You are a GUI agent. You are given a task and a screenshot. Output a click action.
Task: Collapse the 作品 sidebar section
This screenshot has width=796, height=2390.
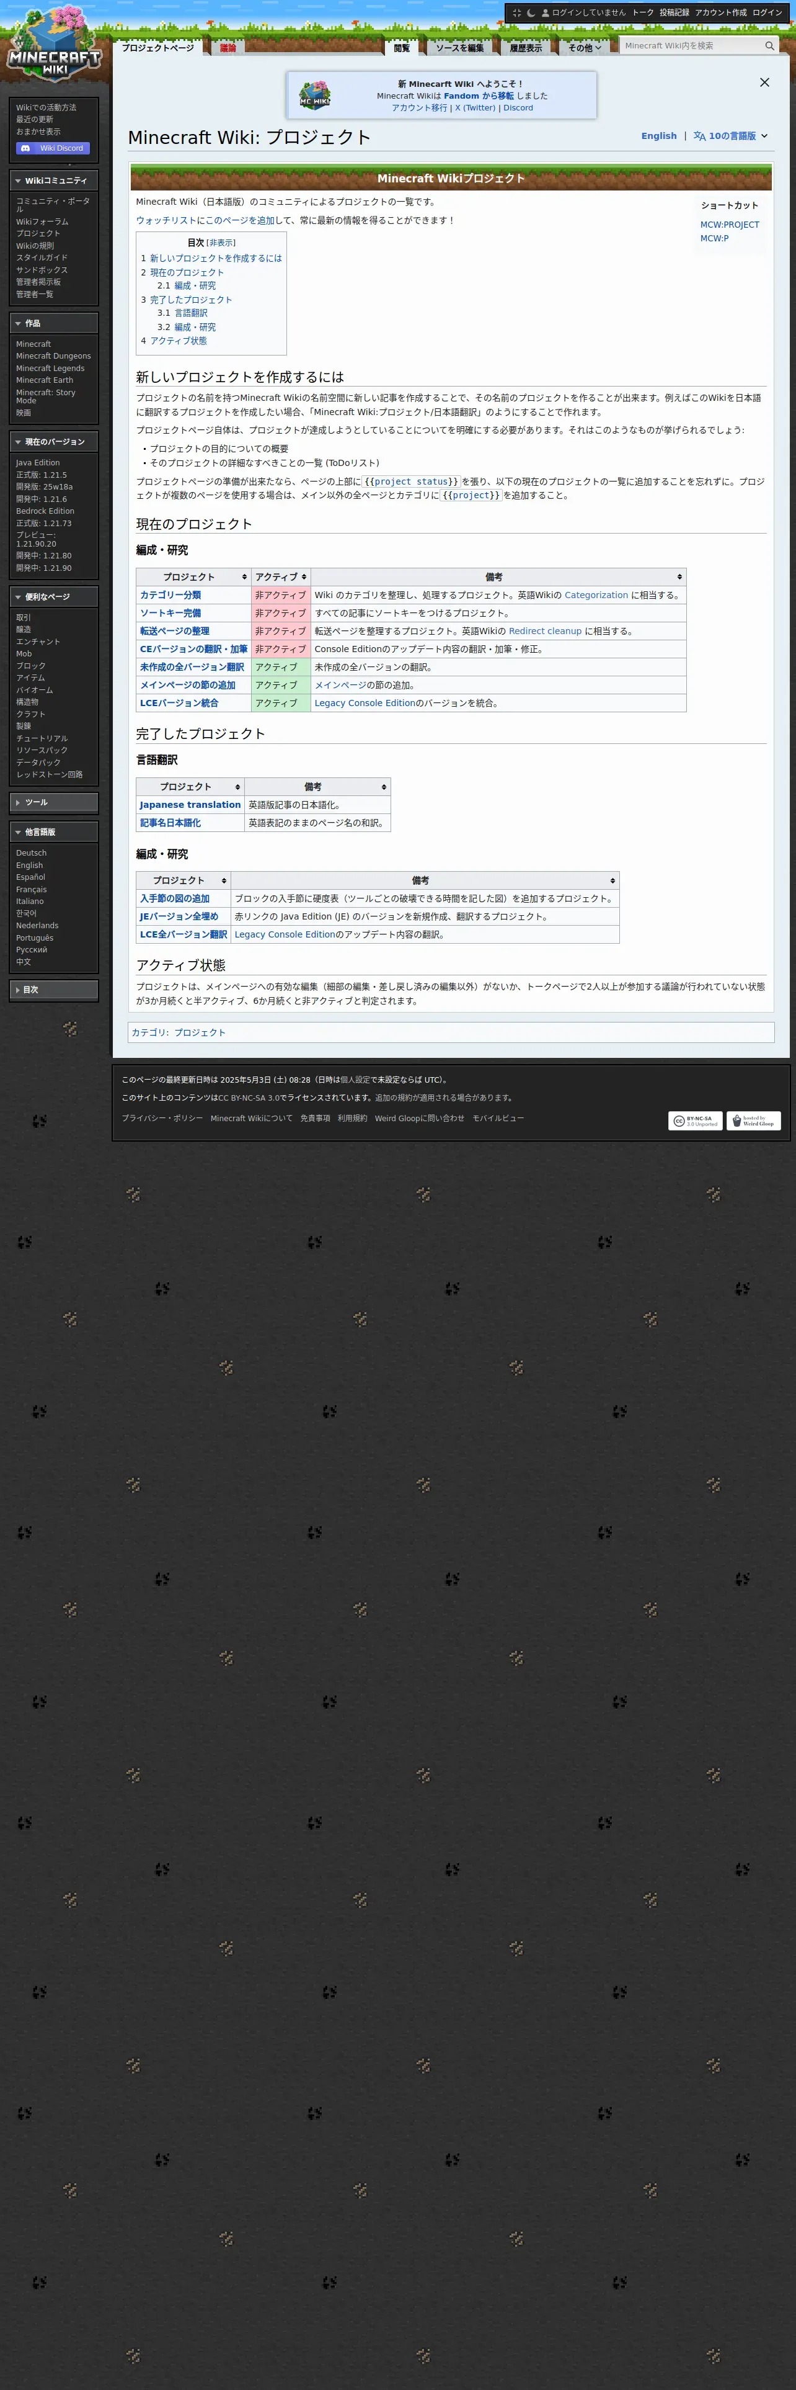click(54, 324)
